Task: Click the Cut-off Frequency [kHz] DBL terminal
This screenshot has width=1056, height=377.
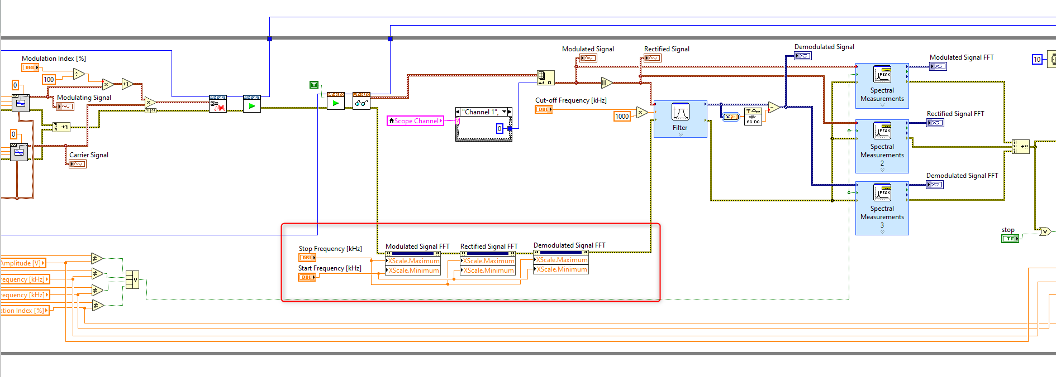Action: 544,109
